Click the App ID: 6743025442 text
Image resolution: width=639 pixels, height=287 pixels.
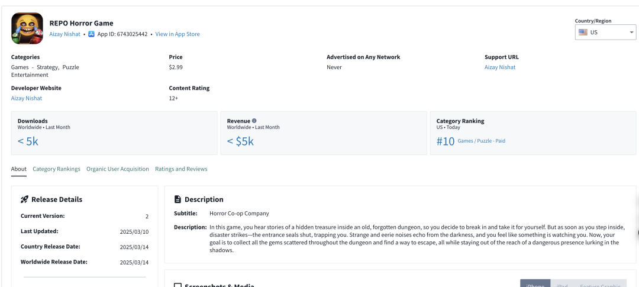pos(122,34)
